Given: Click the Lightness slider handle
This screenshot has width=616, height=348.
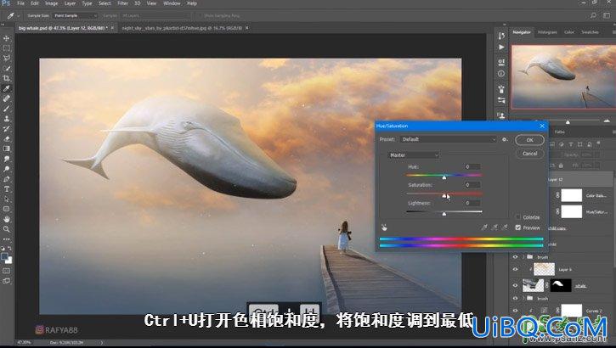Looking at the screenshot, I should (x=444, y=214).
